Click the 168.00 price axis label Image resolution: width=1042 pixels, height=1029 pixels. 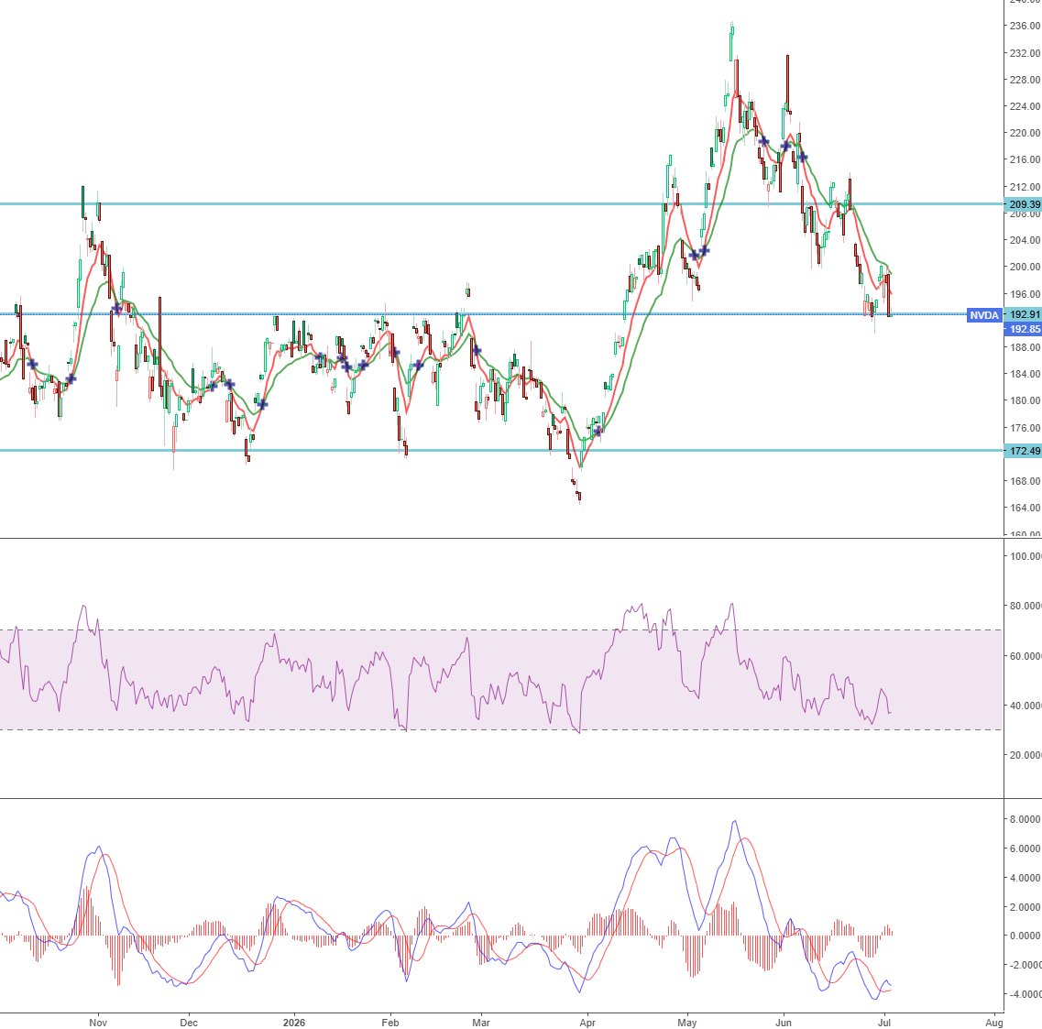tap(1025, 481)
